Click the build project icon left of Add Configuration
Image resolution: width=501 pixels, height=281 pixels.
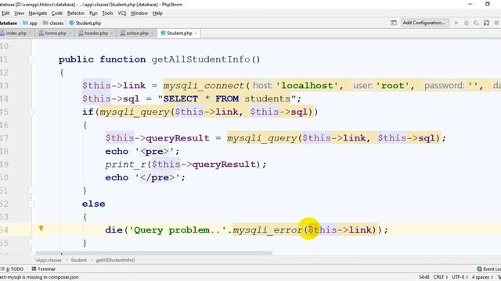click(x=394, y=23)
